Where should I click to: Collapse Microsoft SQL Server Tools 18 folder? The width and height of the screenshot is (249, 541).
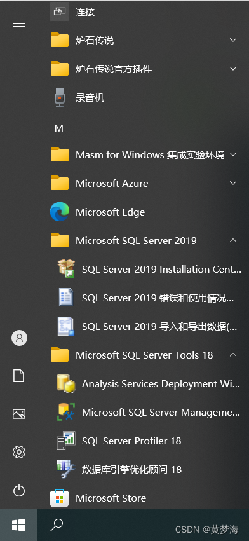[x=233, y=355]
